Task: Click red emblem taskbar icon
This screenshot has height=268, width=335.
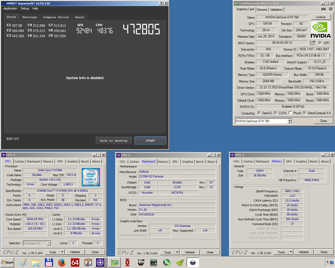Action: pos(127,262)
